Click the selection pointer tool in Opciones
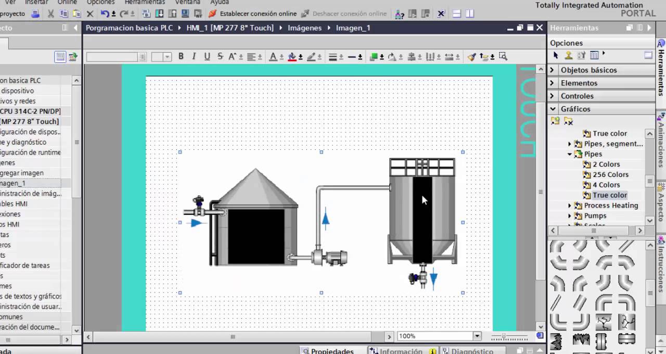Image resolution: width=666 pixels, height=354 pixels. tap(556, 55)
